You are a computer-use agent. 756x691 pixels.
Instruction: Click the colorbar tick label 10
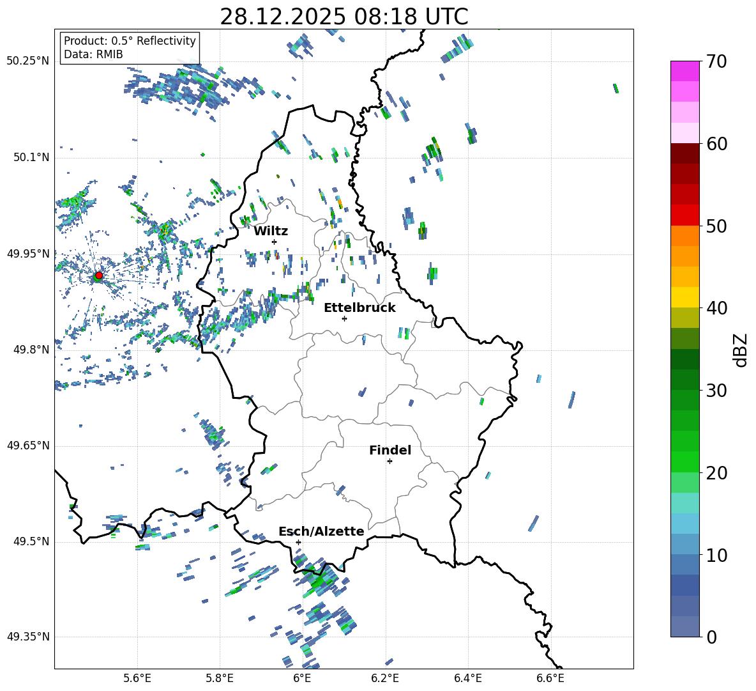click(x=716, y=555)
